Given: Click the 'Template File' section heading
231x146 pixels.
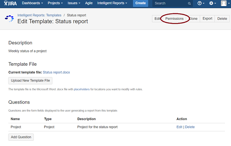Looking at the screenshot, I should pos(23,64).
